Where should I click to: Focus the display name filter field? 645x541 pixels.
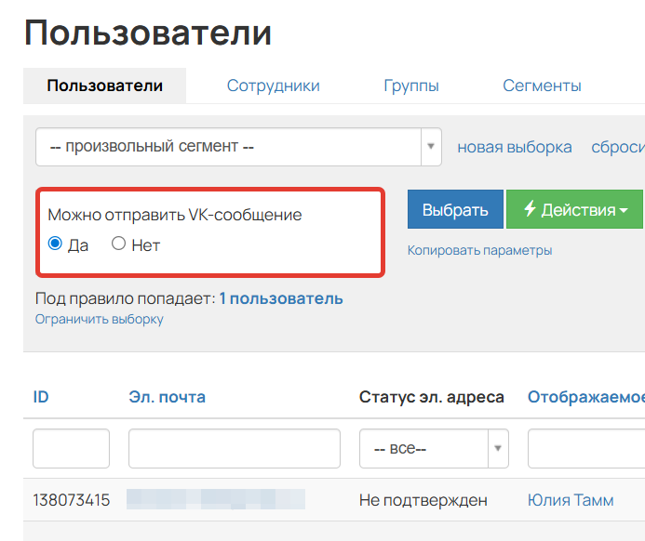click(586, 449)
